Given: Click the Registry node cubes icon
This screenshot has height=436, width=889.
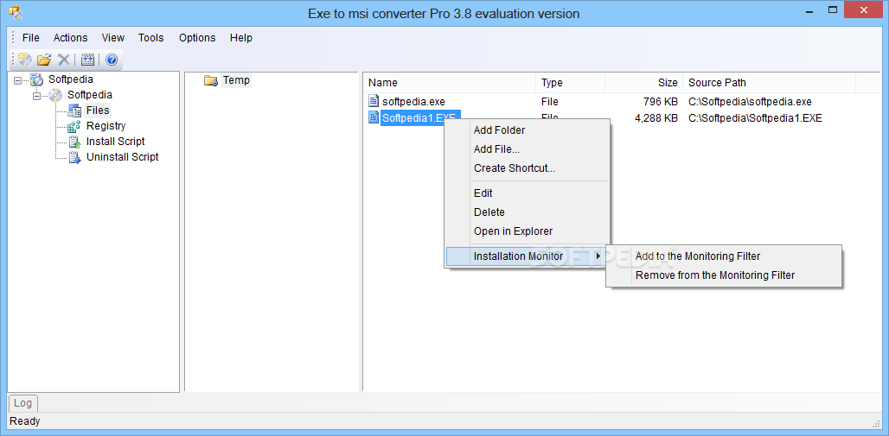Looking at the screenshot, I should click(x=75, y=126).
